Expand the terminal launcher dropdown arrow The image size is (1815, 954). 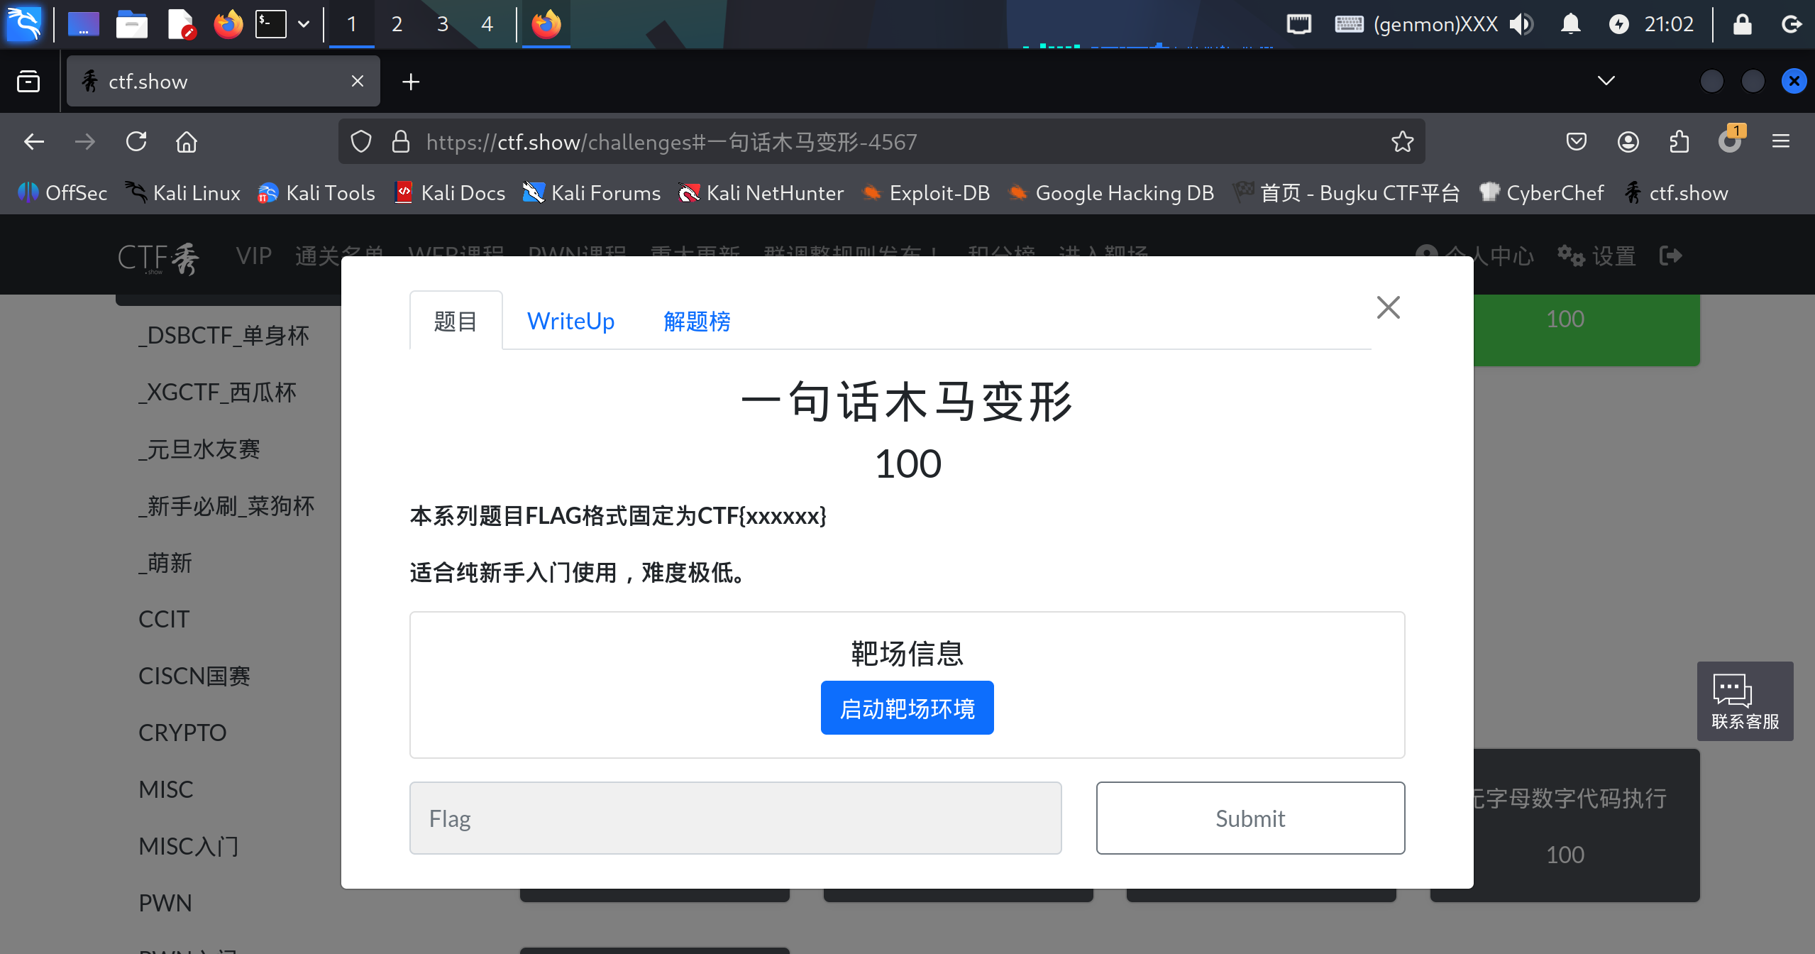click(304, 24)
